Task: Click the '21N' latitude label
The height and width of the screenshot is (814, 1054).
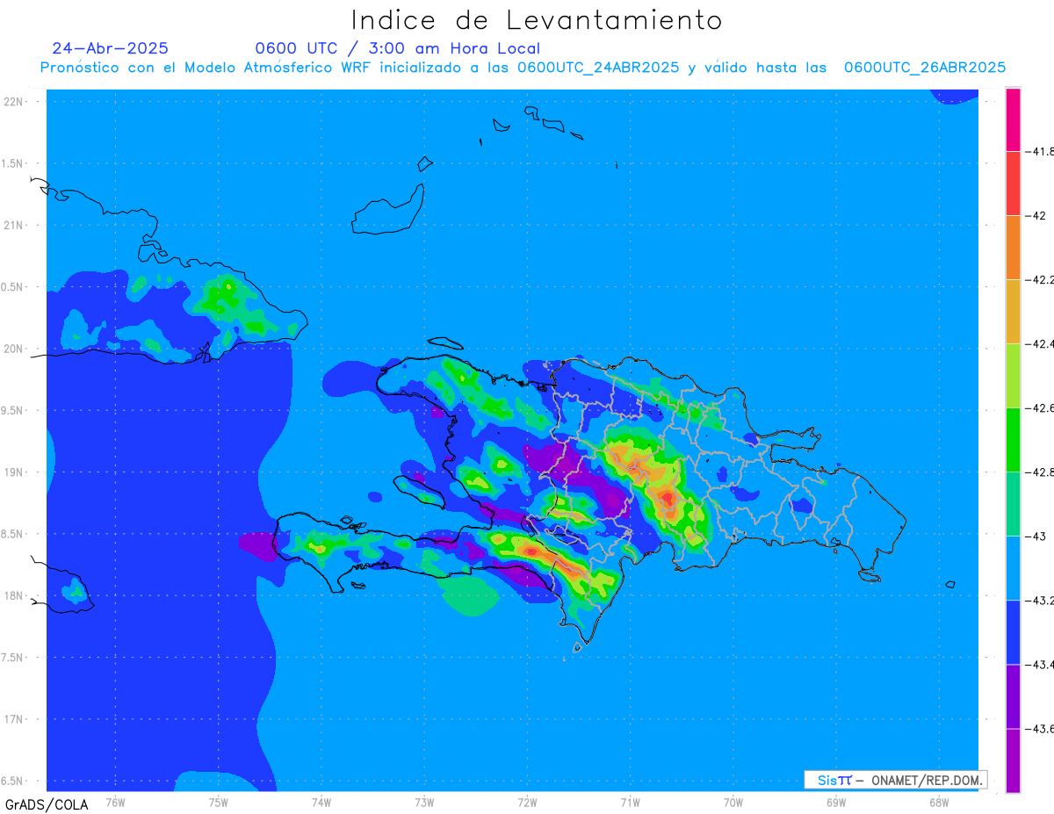Action: [x=15, y=226]
